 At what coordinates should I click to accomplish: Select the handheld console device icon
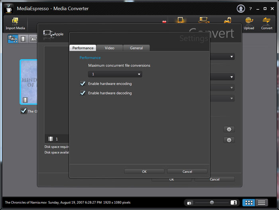click(x=204, y=20)
